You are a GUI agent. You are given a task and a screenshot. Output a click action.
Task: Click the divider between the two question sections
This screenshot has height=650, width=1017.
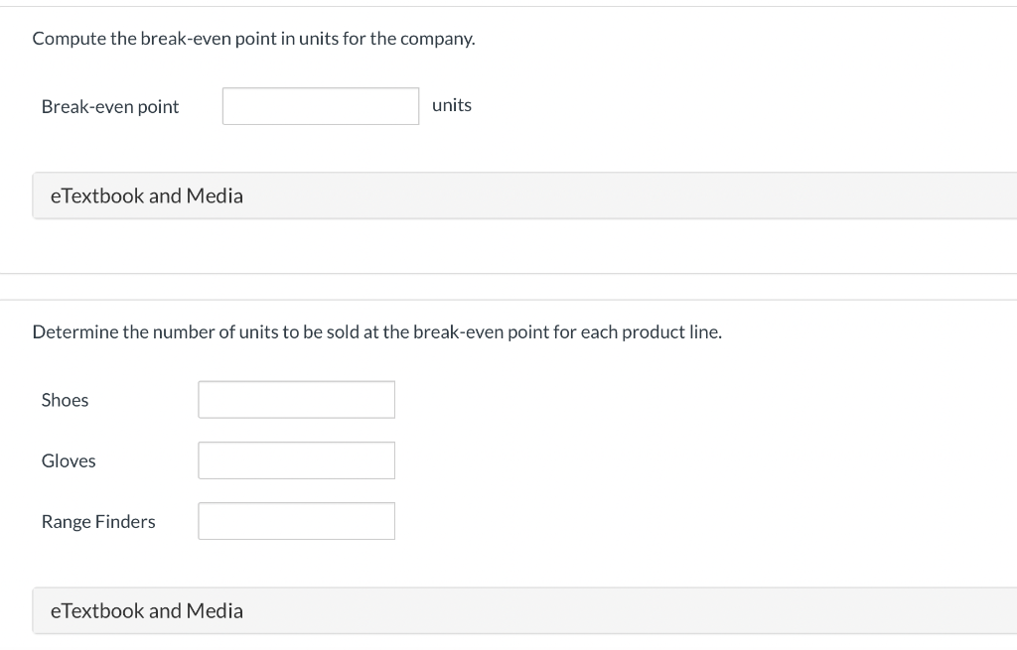(508, 287)
